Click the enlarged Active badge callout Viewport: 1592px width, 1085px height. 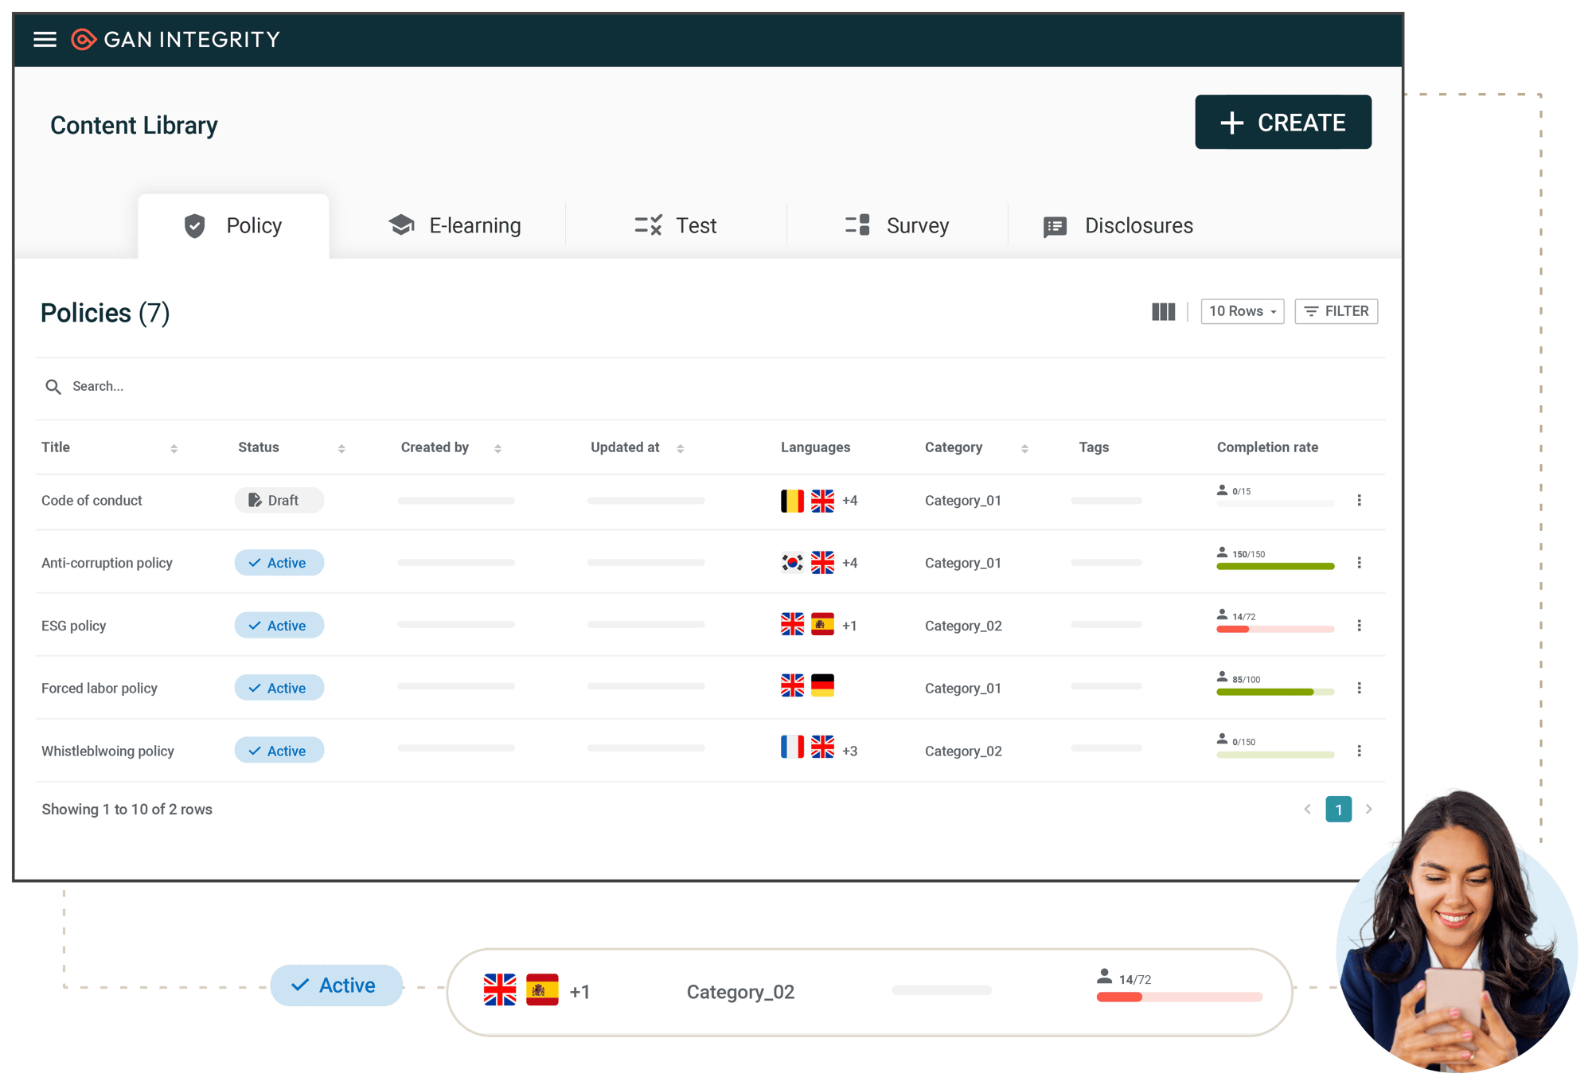pos(336,985)
